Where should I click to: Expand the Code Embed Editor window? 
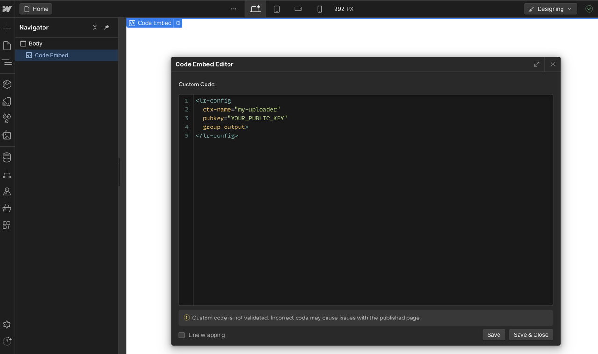536,64
